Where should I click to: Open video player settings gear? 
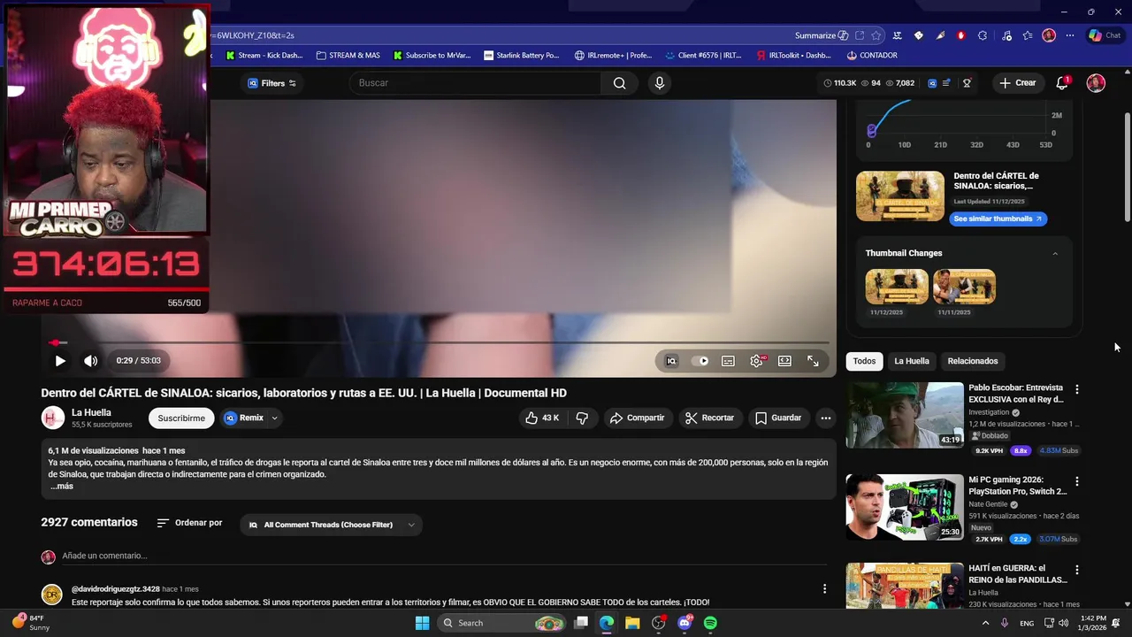756,361
